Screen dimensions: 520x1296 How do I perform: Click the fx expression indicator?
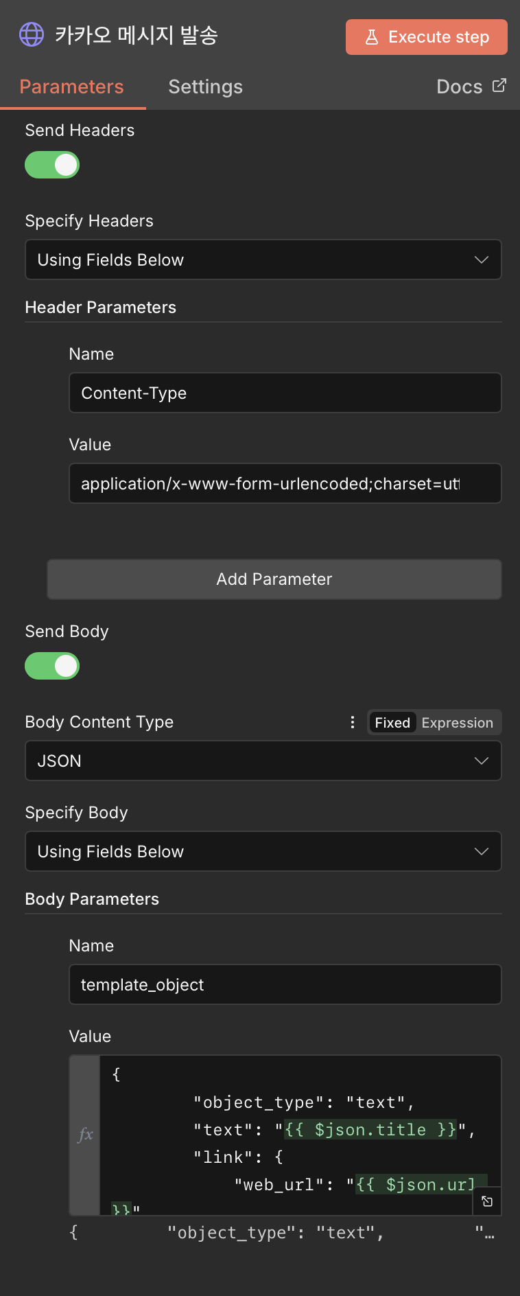85,1135
